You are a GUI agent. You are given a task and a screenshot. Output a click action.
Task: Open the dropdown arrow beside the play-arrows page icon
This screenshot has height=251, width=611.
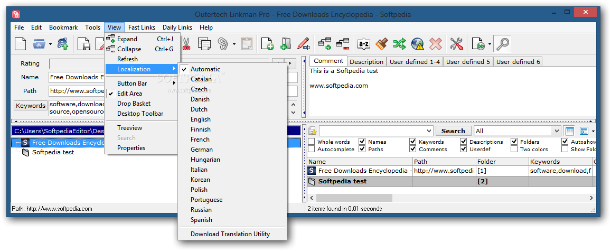pos(490,44)
